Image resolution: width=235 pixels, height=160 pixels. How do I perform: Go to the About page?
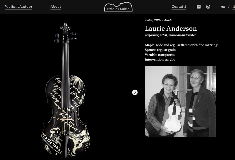[56, 6]
